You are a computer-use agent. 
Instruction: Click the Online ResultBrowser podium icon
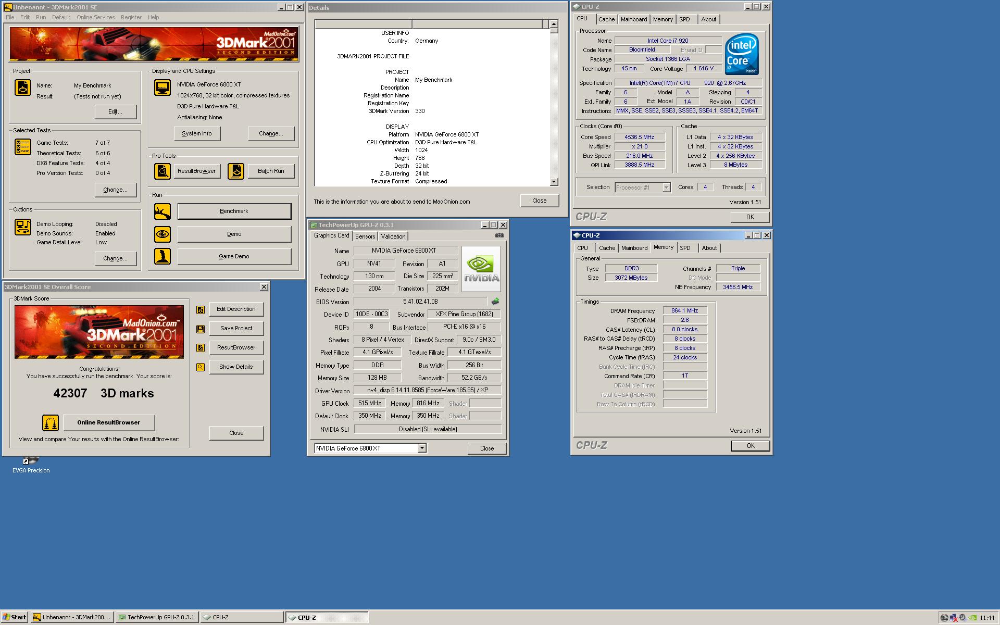pyautogui.click(x=51, y=422)
